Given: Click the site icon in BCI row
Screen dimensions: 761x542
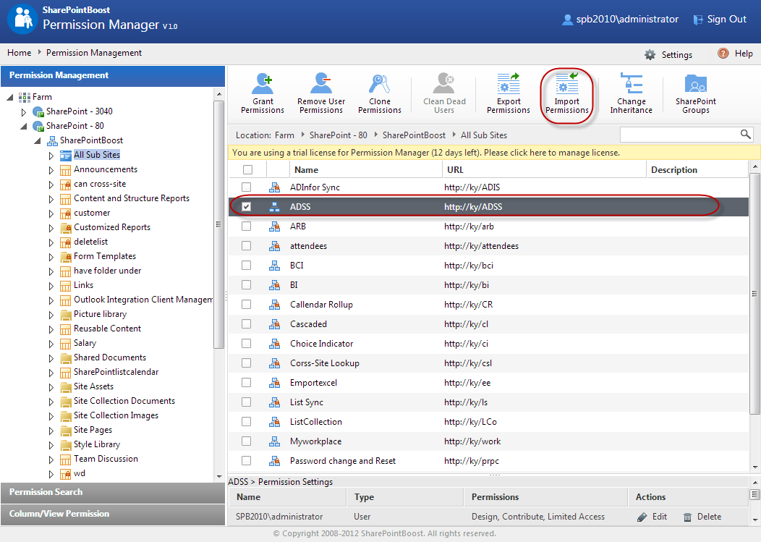Looking at the screenshot, I should point(274,266).
